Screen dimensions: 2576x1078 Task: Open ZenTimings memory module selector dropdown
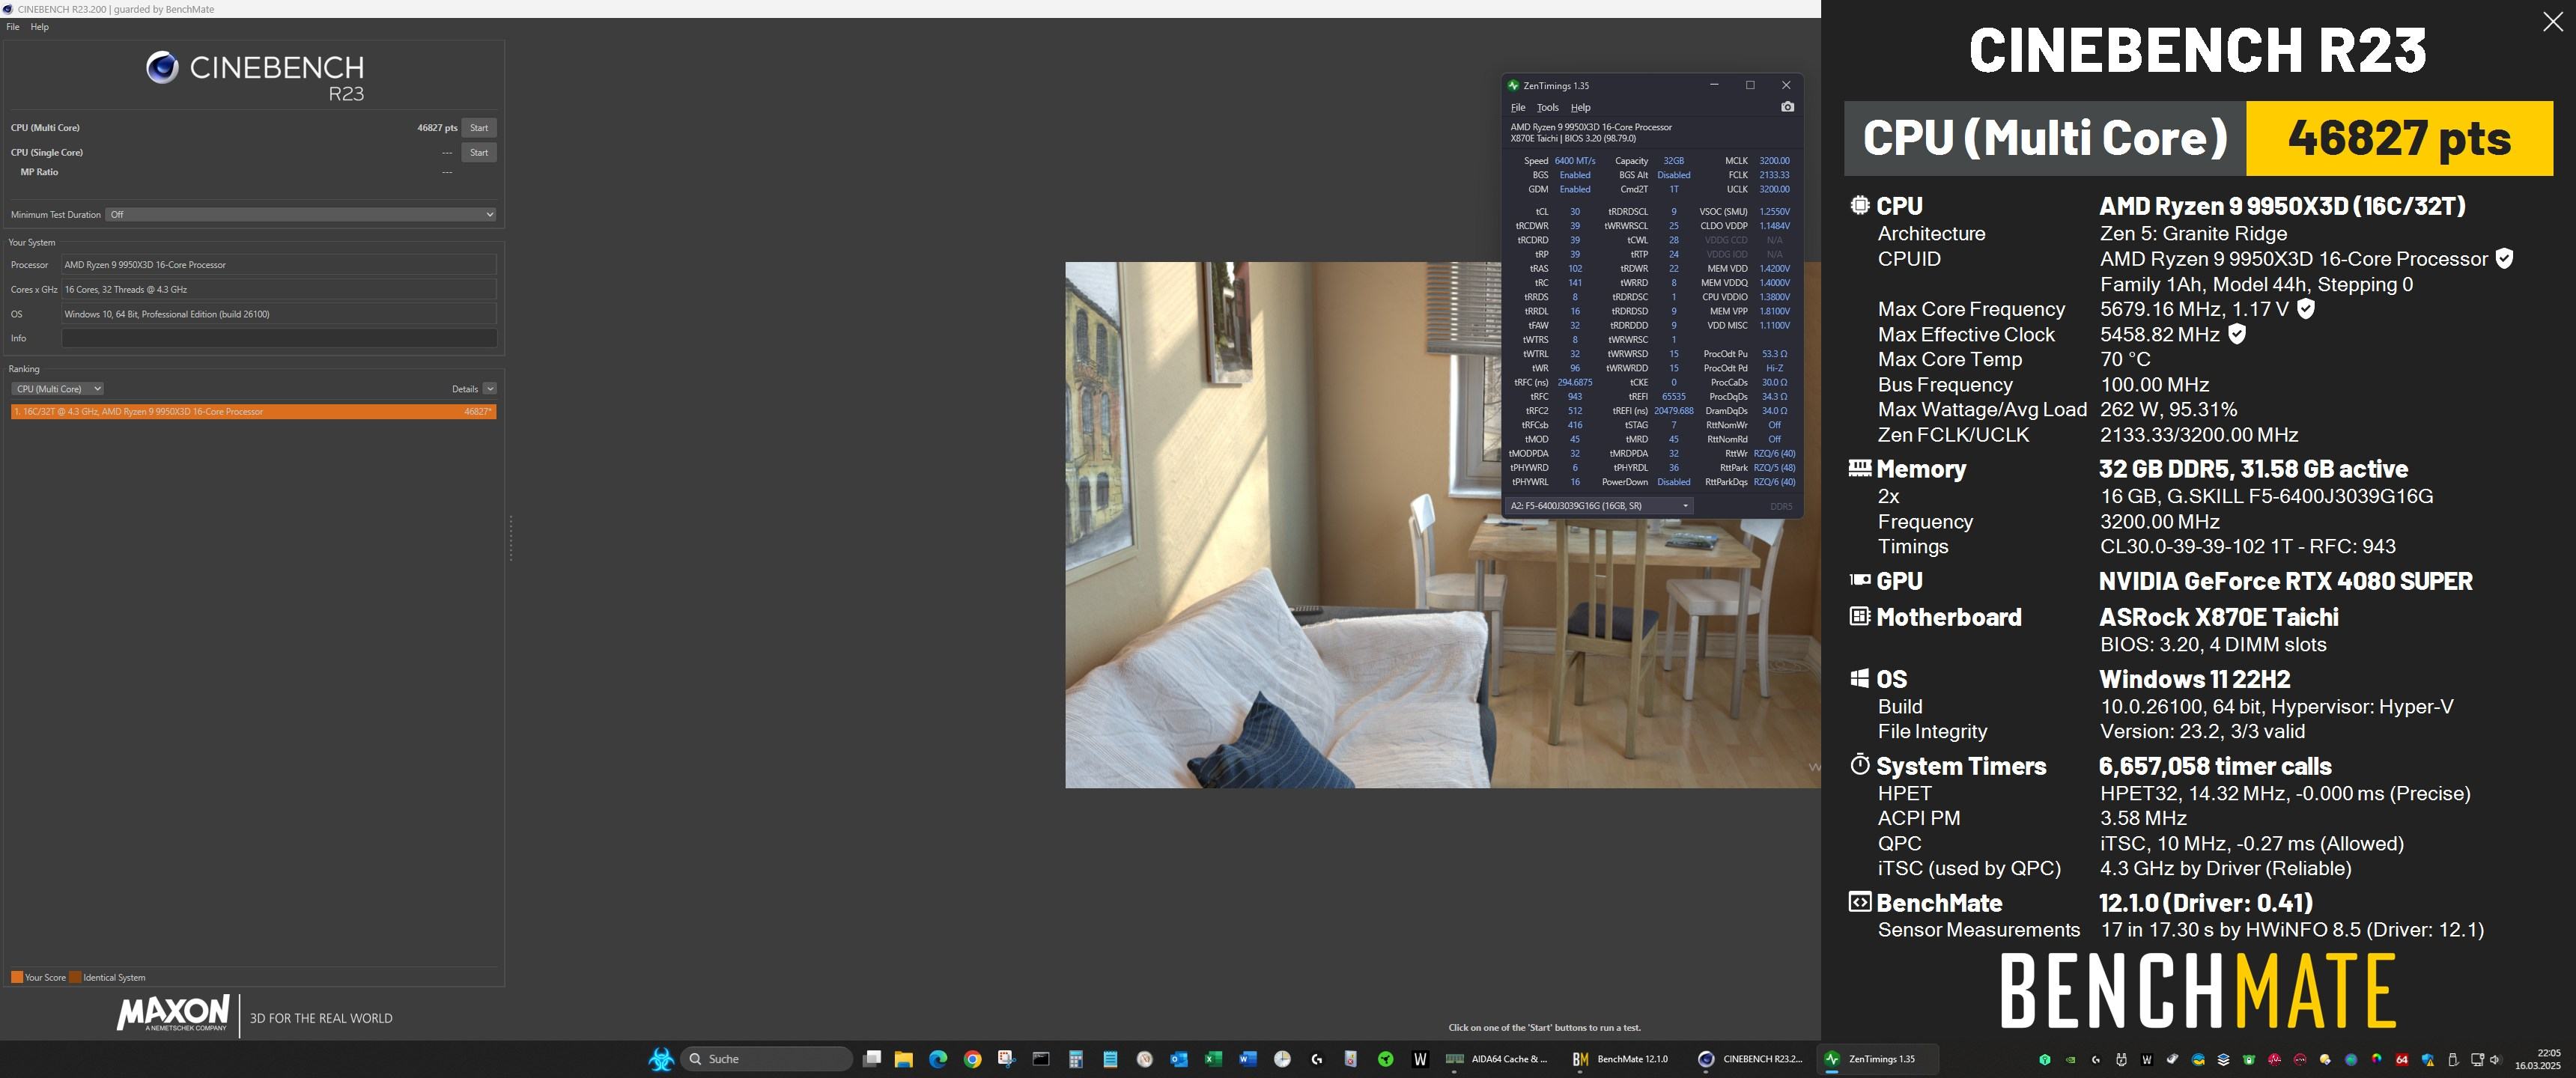[x=1599, y=506]
